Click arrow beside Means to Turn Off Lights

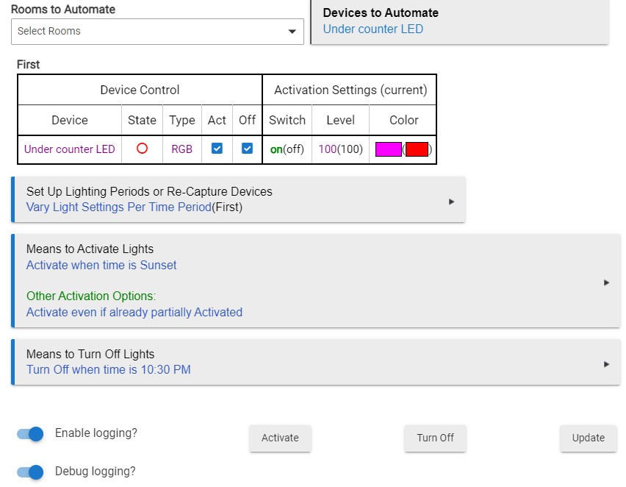coord(606,364)
